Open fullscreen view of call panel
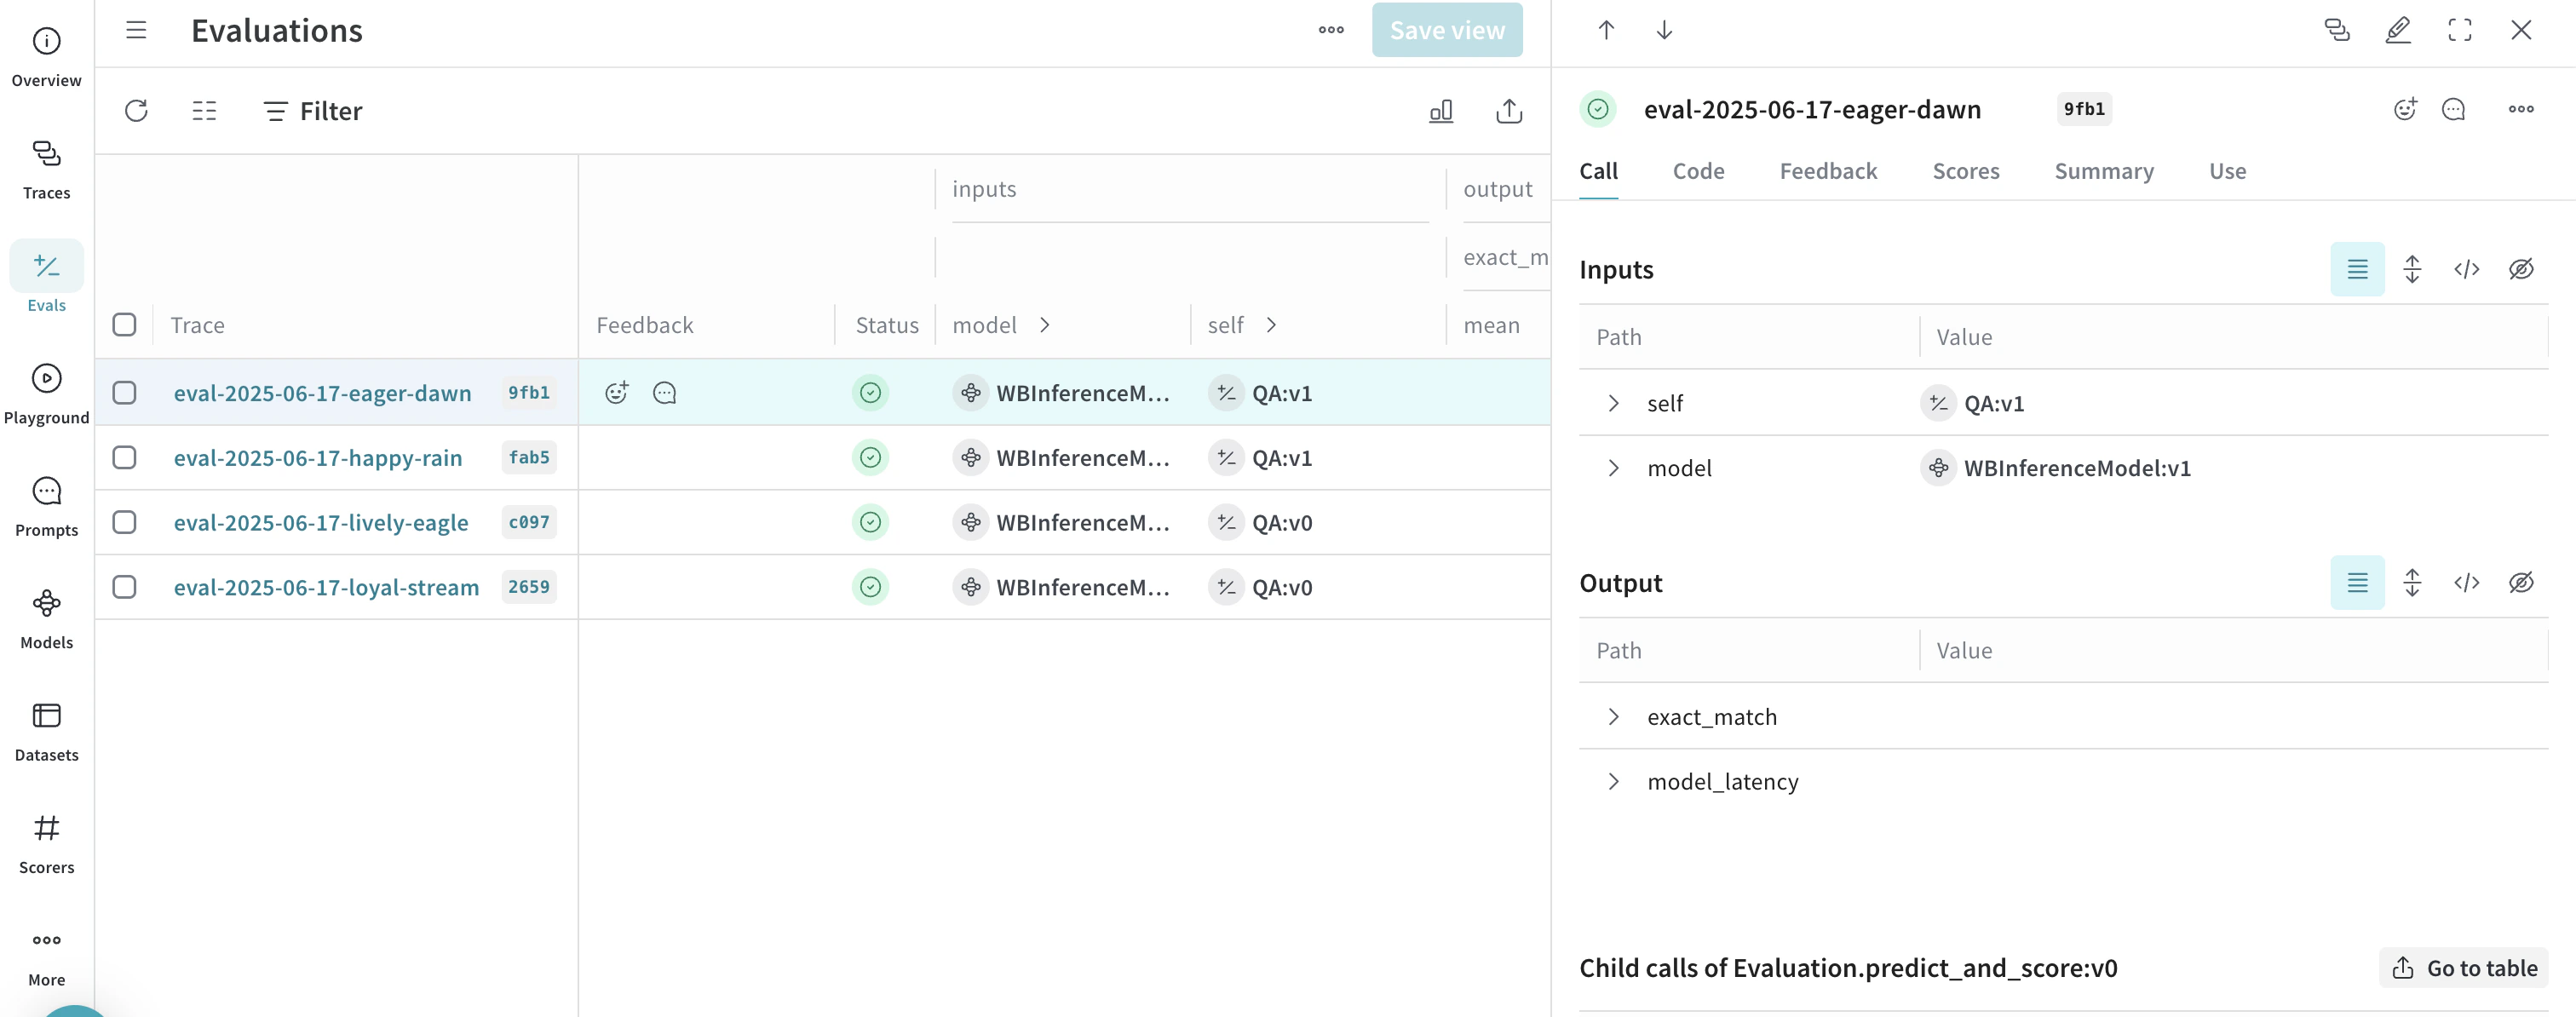This screenshot has height=1017, width=2576. pos(2459,30)
